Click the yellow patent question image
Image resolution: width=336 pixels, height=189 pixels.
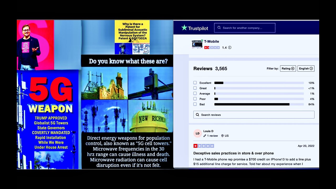tap(132, 37)
